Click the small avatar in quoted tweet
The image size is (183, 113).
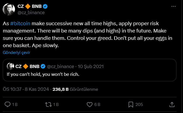pyautogui.click(x=10, y=66)
